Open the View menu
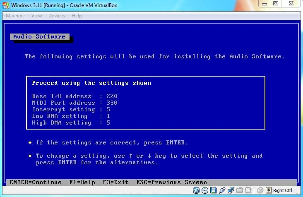This screenshot has width=303, height=197. (x=36, y=16)
